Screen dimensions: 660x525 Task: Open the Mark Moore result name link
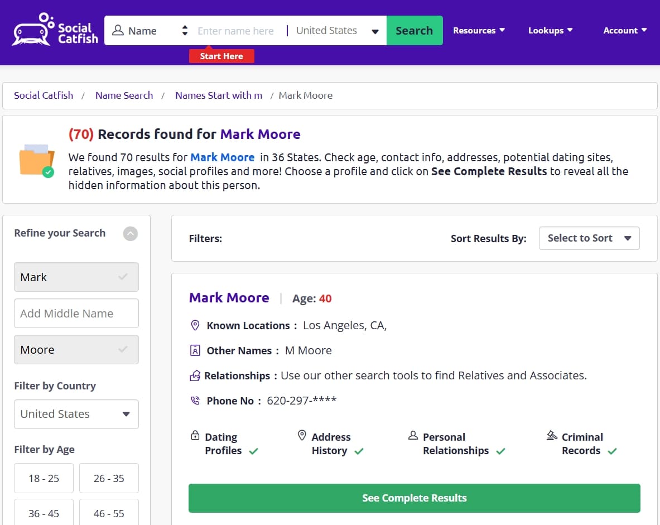pos(229,298)
